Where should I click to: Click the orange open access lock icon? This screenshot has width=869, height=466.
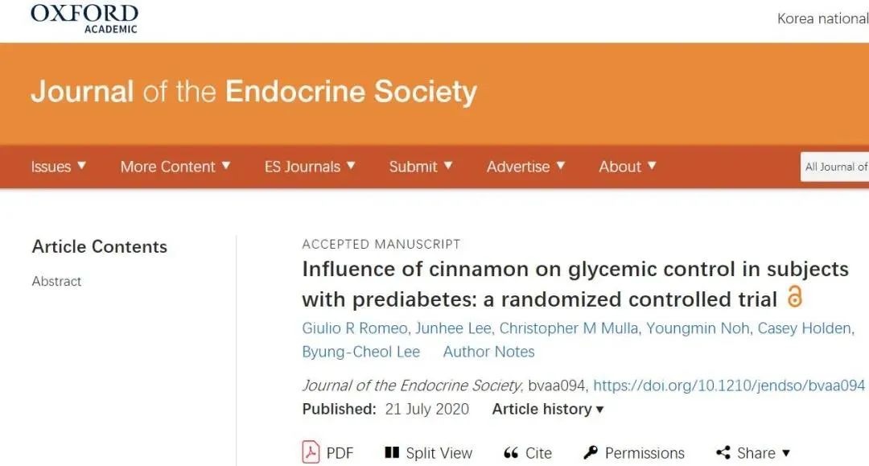(x=795, y=298)
